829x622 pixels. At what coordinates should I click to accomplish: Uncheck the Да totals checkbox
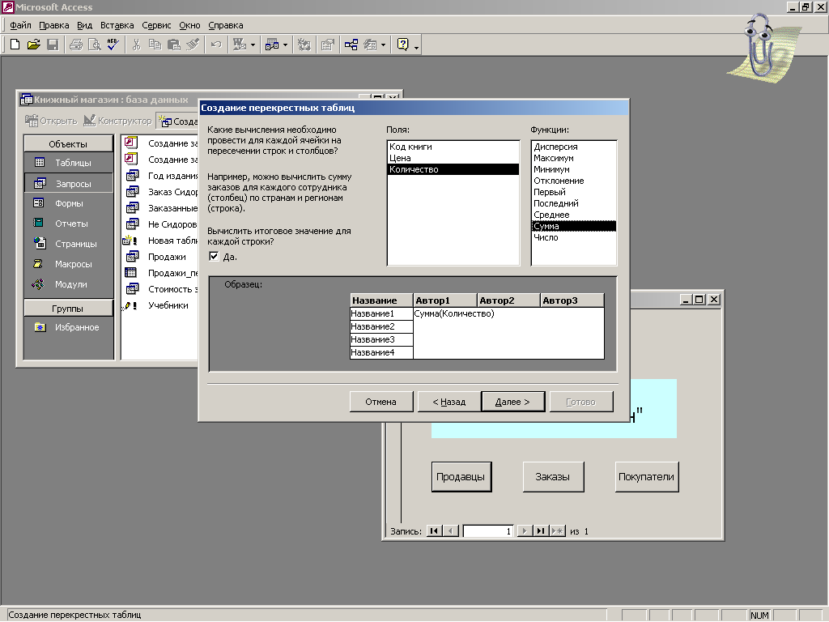[x=214, y=257]
